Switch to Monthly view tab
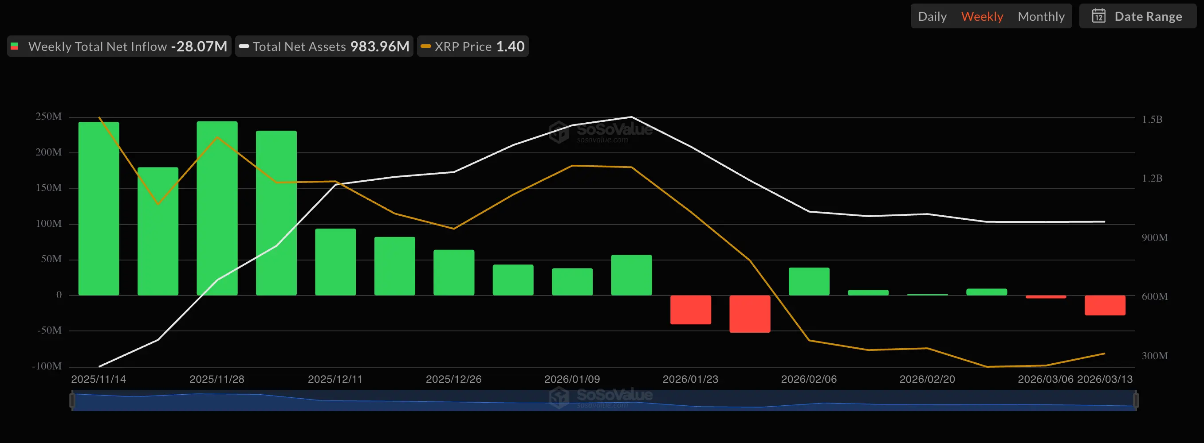The height and width of the screenshot is (443, 1204). click(x=1041, y=16)
